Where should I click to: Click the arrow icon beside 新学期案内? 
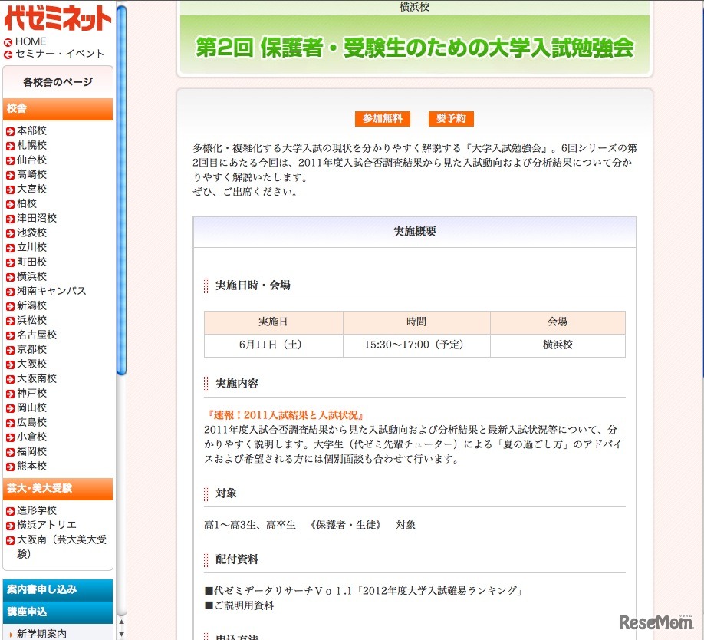coord(10,632)
